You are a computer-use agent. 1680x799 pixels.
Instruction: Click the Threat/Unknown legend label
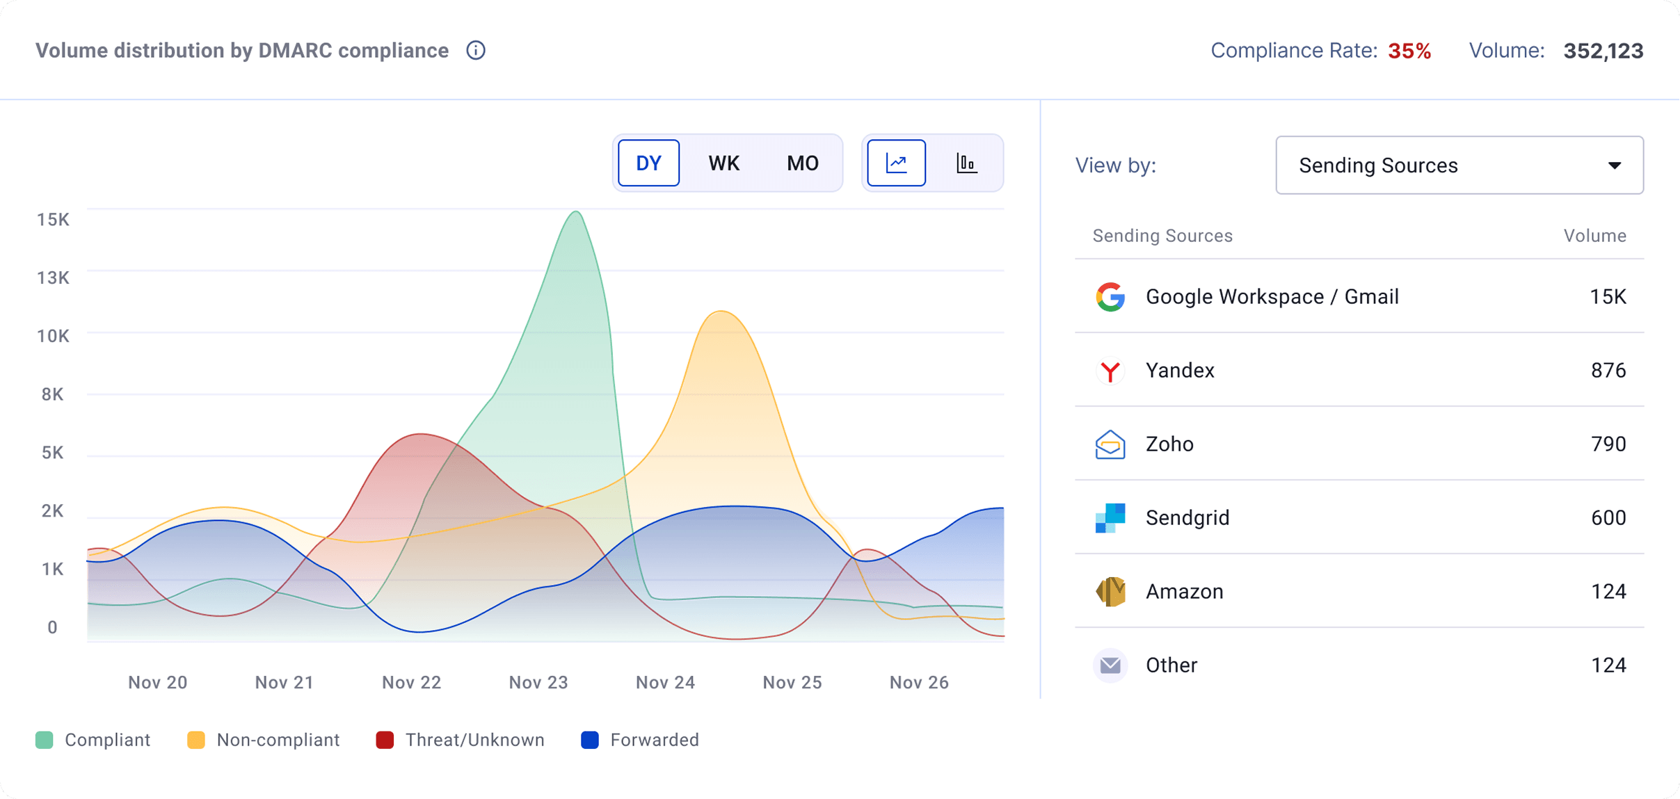pos(475,740)
